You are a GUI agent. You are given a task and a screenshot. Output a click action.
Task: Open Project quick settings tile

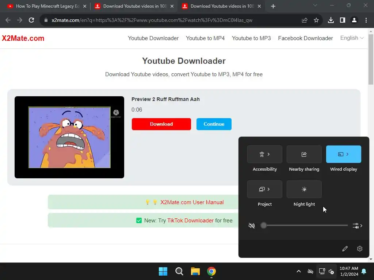(265, 189)
